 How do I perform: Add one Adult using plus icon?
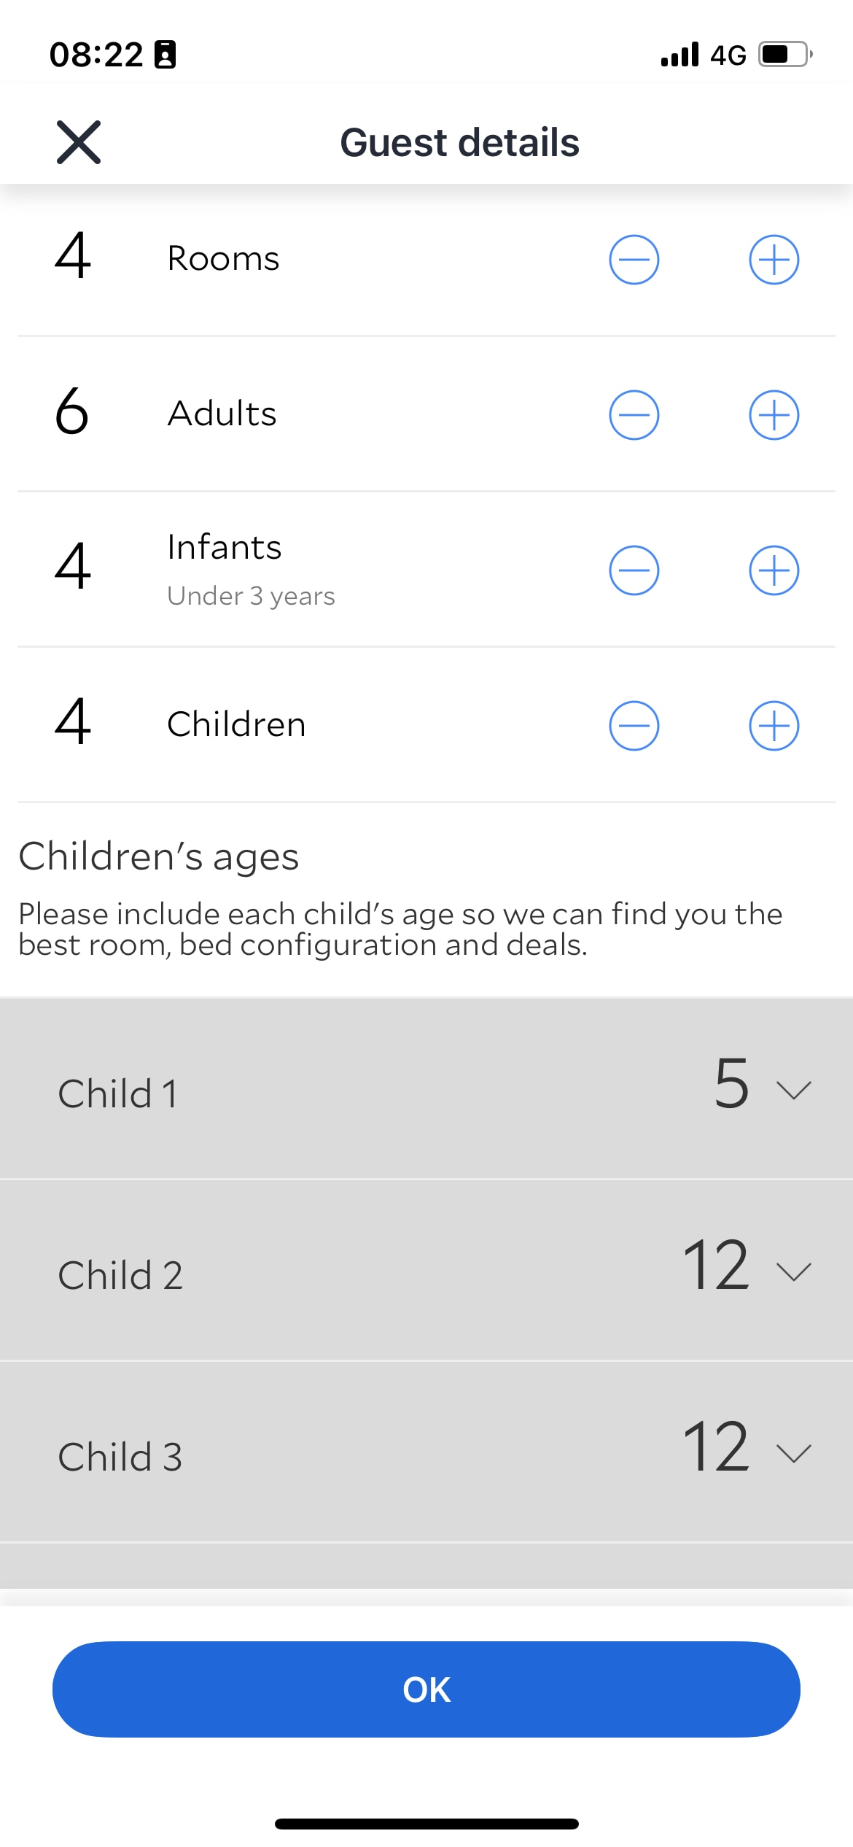774,414
